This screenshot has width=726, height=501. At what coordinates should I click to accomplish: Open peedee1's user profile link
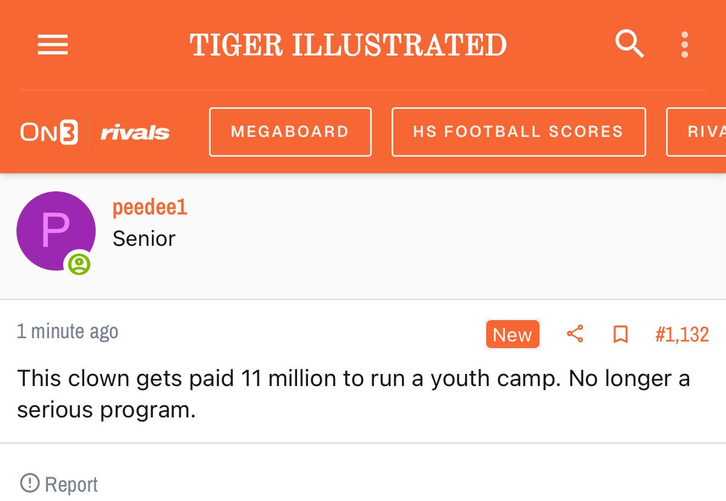pos(150,208)
